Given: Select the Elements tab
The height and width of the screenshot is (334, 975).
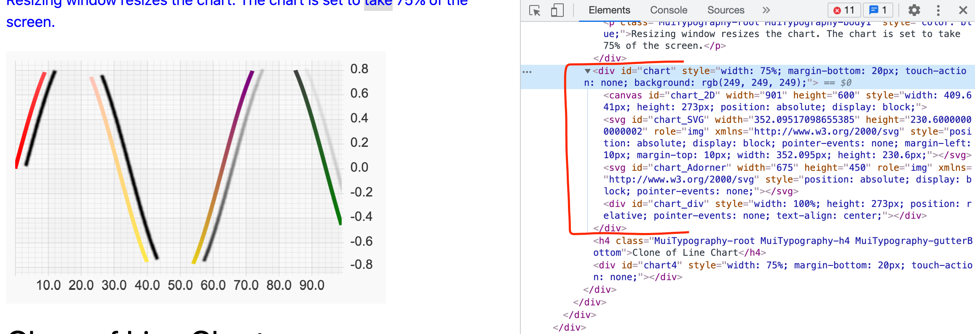Looking at the screenshot, I should coord(609,10).
